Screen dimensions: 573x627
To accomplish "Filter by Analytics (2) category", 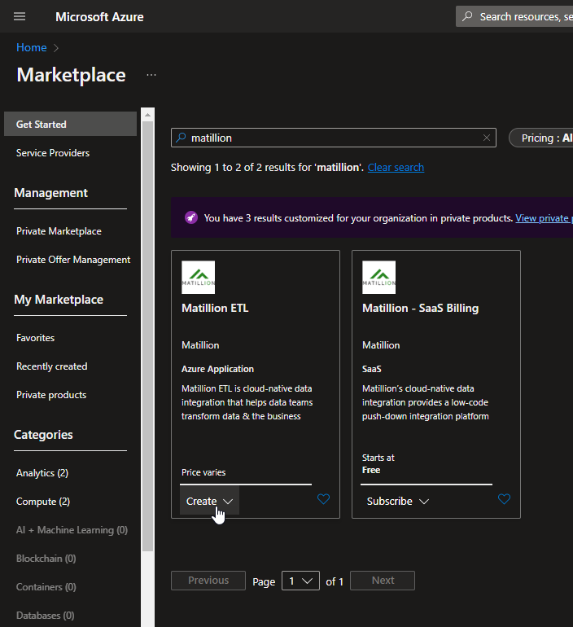I will 42,473.
